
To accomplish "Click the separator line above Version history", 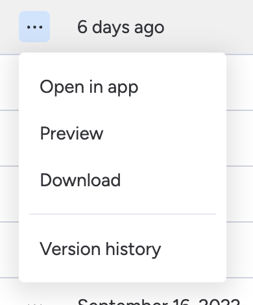I will pyautogui.click(x=123, y=214).
